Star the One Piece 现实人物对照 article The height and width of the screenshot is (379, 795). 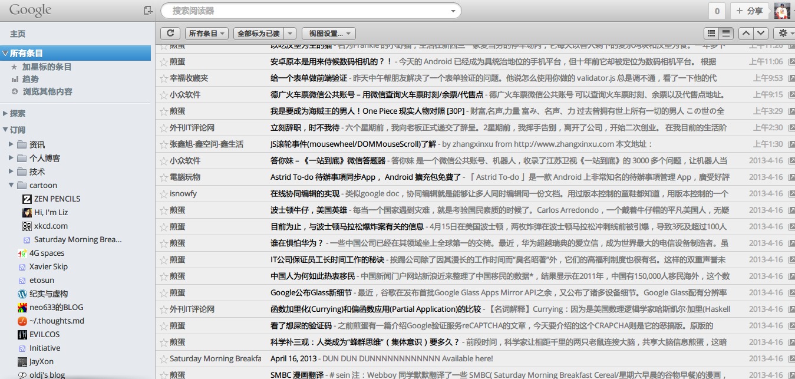pos(164,111)
